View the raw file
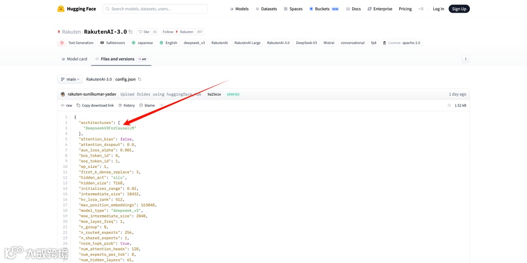The height and width of the screenshot is (263, 527). click(66, 105)
